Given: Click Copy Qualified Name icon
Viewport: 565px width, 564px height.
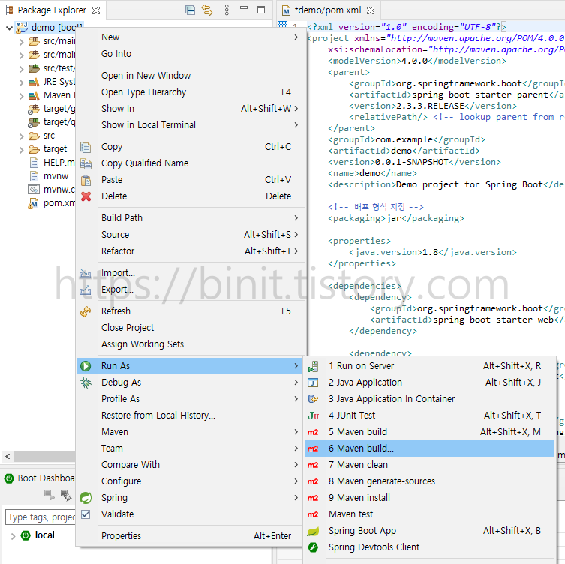Looking at the screenshot, I should click(x=86, y=163).
